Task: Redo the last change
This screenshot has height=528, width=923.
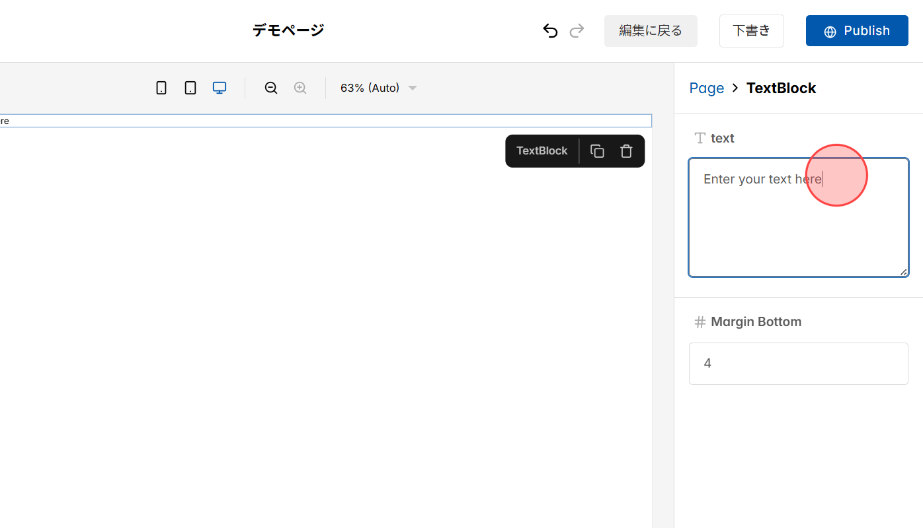Action: pos(577,30)
